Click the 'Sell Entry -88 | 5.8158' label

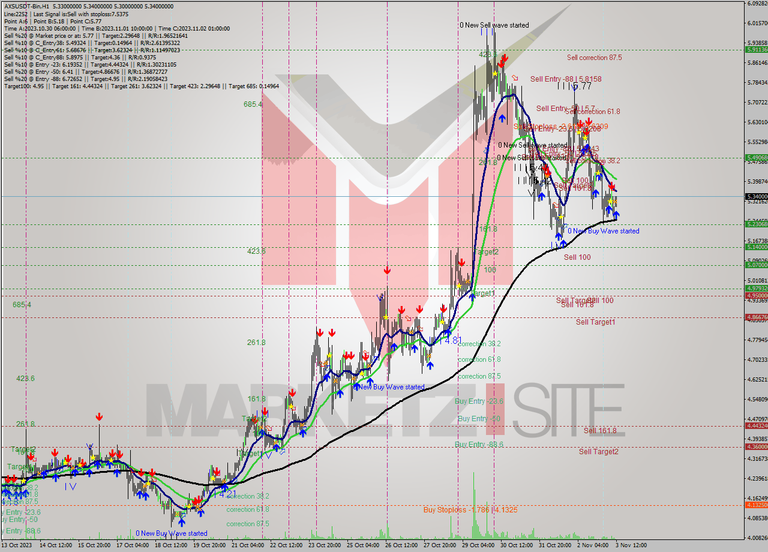(566, 79)
